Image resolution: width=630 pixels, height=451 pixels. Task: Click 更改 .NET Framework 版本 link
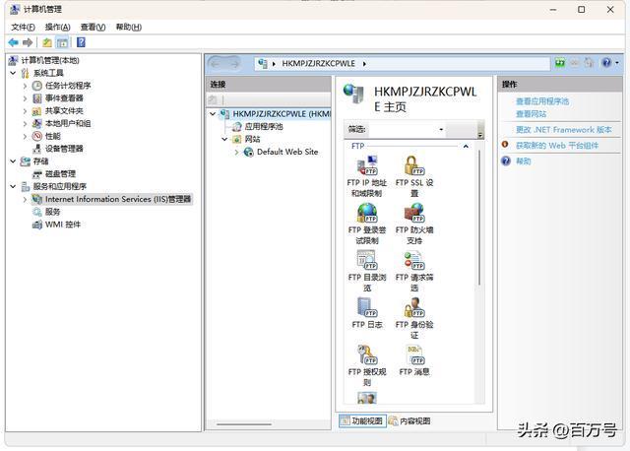tap(564, 130)
